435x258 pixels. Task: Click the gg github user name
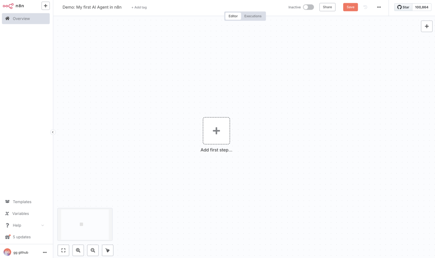point(21,252)
